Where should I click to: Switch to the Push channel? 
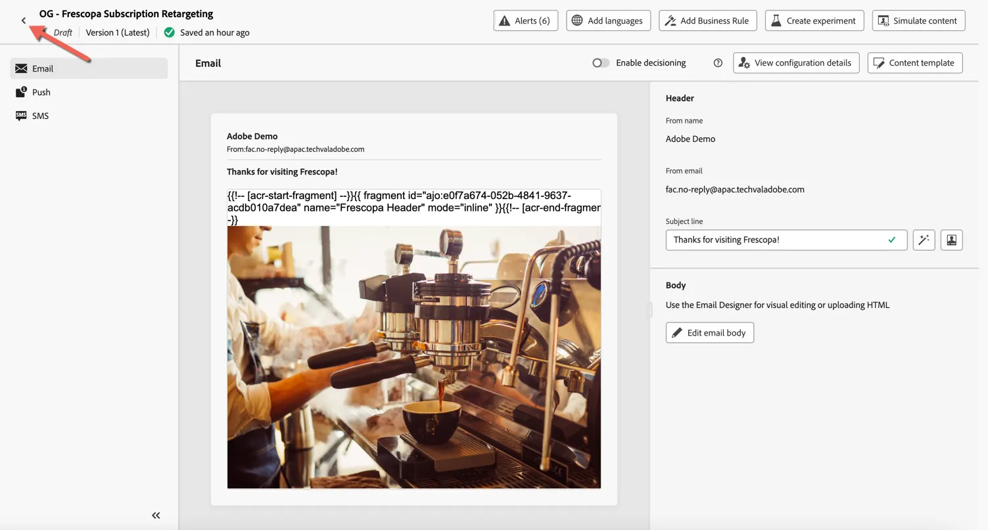click(89, 92)
